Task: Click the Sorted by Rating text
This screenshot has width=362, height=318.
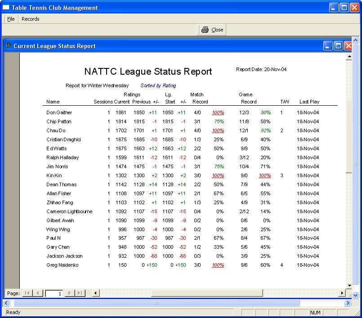Action: [x=158, y=85]
